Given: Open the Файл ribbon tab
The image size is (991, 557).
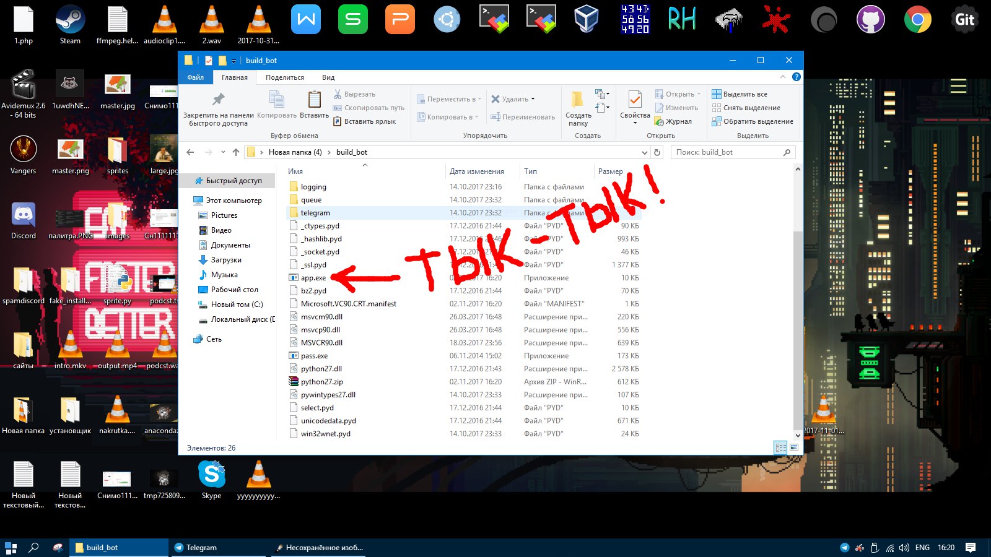Looking at the screenshot, I should pyautogui.click(x=196, y=77).
